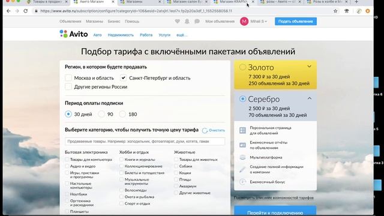
Task: Click the site lock icon in the address bar
Action: 36,11
